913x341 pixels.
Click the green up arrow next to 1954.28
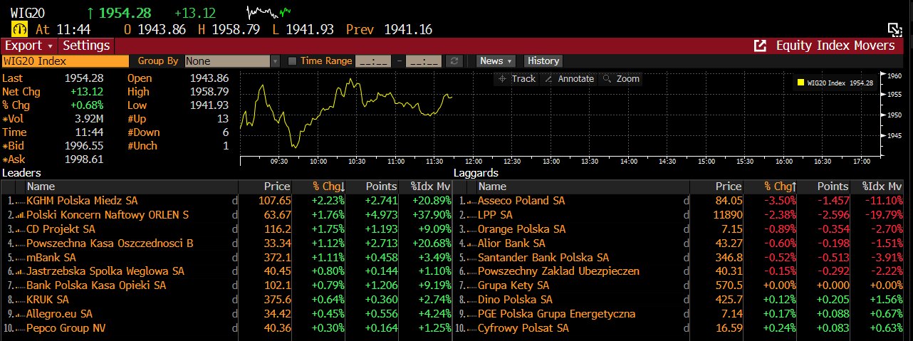tap(90, 13)
